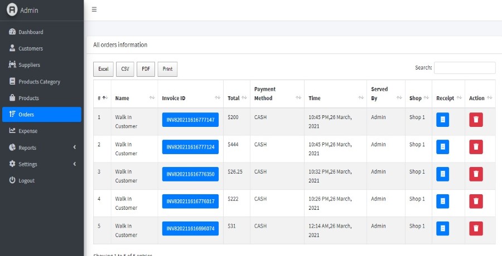
Task: Sort table by Shop column
Action: click(418, 94)
